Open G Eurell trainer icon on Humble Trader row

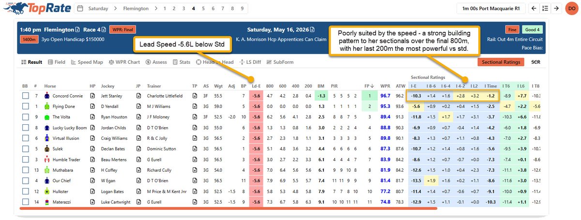point(195,159)
